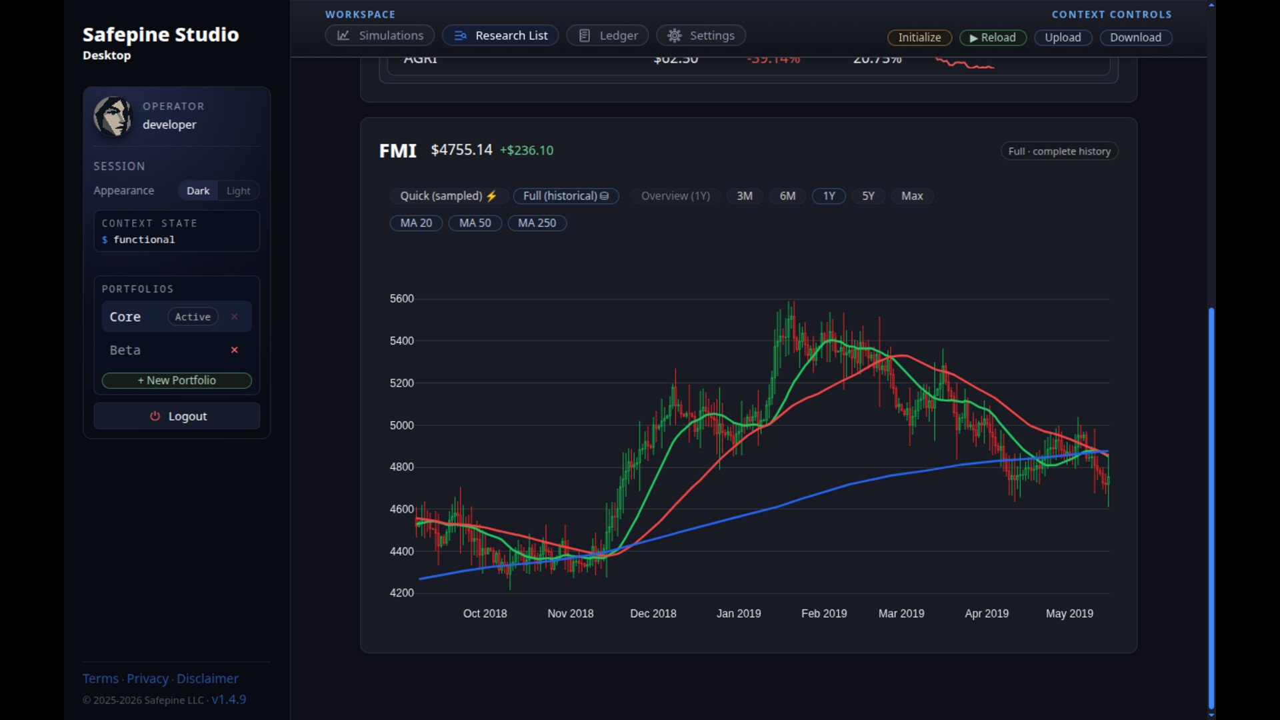Click the Logout power icon
Viewport: 1280px width, 720px height.
coord(155,416)
